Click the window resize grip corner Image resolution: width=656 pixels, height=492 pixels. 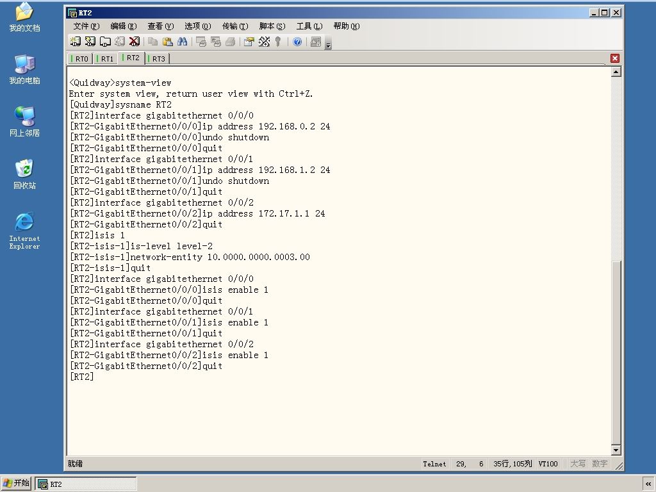click(x=619, y=465)
